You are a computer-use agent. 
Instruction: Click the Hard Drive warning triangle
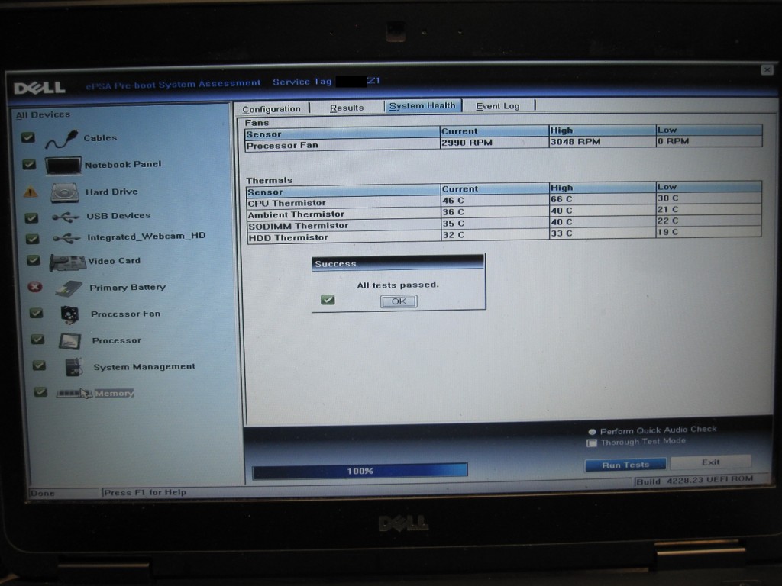point(31,192)
